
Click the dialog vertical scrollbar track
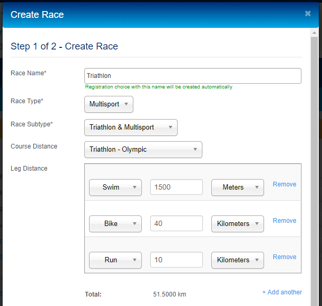click(314, 171)
